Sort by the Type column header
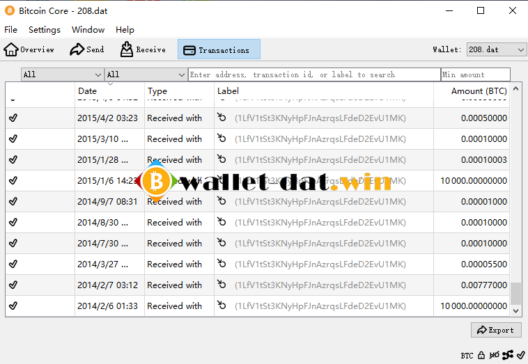Viewport: 528px width, 364px height. [x=179, y=91]
